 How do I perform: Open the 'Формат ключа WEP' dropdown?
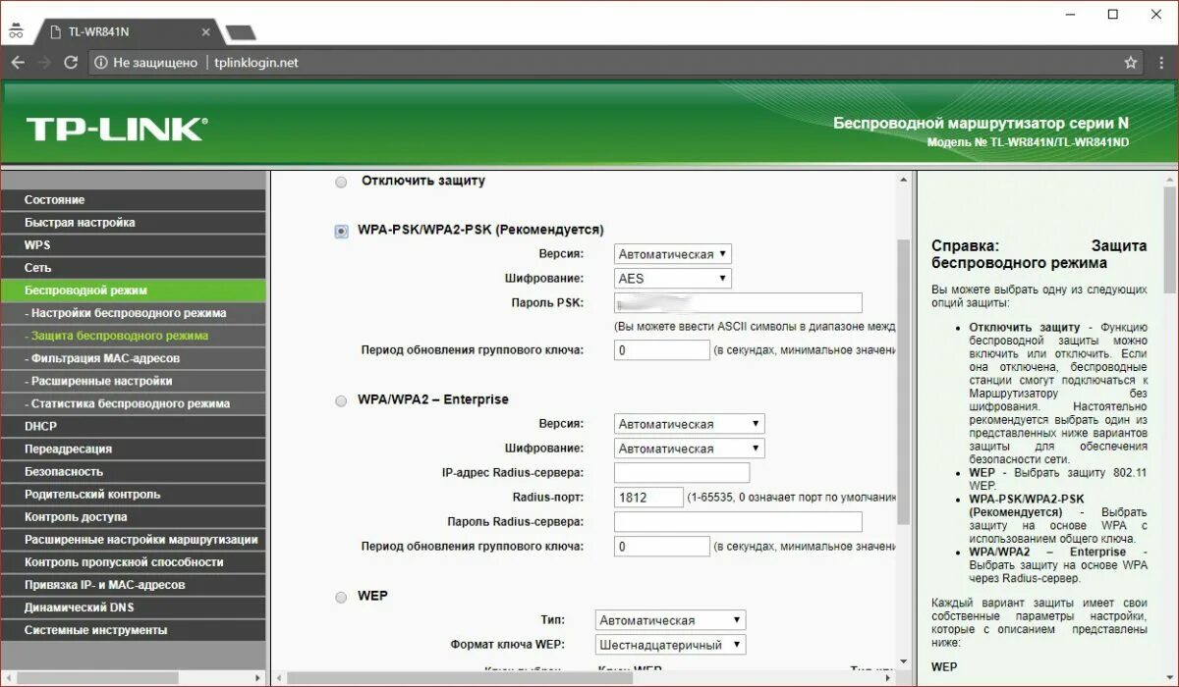pyautogui.click(x=670, y=645)
